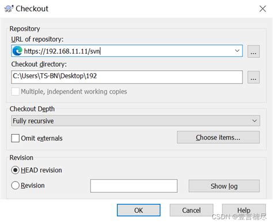Close the Checkout dialog

tap(263, 9)
